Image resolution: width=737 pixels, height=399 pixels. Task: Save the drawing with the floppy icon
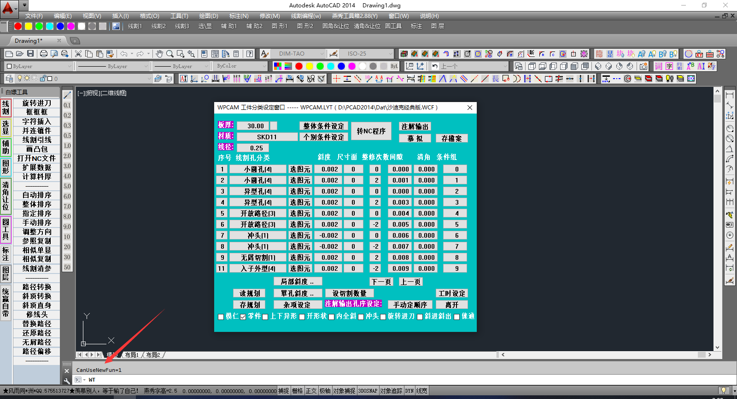pyautogui.click(x=30, y=54)
